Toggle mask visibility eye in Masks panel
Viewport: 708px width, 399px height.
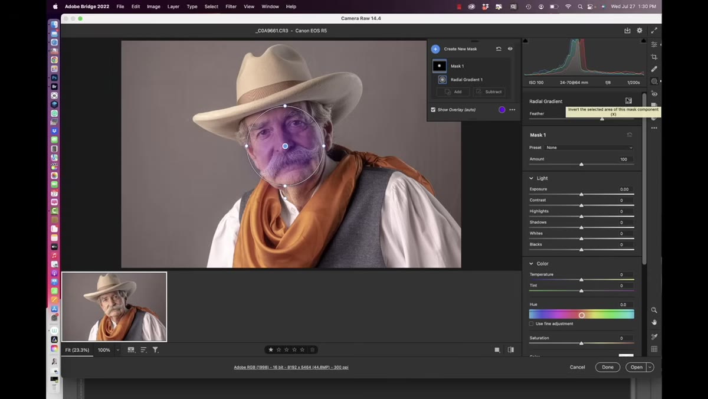(510, 49)
